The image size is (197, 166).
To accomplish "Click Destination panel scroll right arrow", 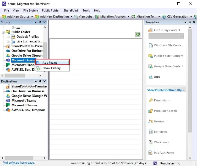I will 45,158.
